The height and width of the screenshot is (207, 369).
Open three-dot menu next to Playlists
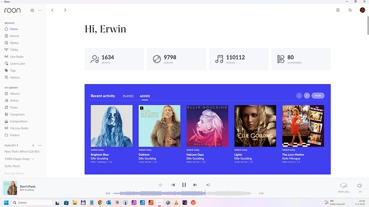click(40, 145)
